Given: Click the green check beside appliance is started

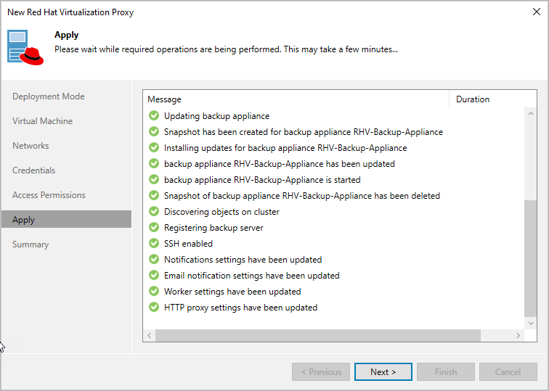Looking at the screenshot, I should 154,179.
